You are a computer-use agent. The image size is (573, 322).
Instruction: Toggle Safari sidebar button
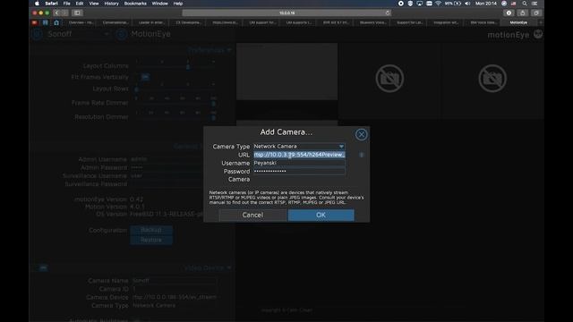[77, 13]
